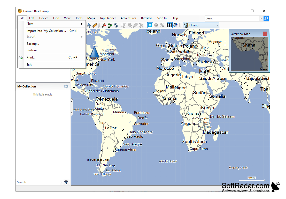Open the Edit menu
Screen dimensions: 286x199
click(32, 18)
